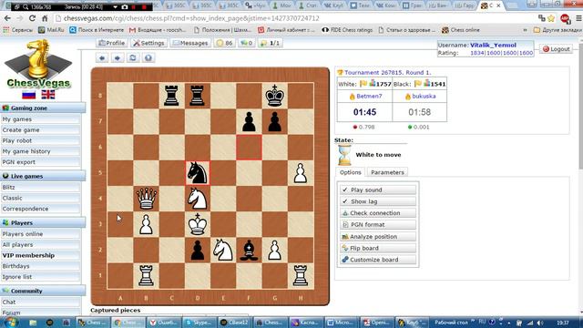Switch to the Parameters tab
Image resolution: width=583 pixels, height=328 pixels.
pyautogui.click(x=387, y=172)
